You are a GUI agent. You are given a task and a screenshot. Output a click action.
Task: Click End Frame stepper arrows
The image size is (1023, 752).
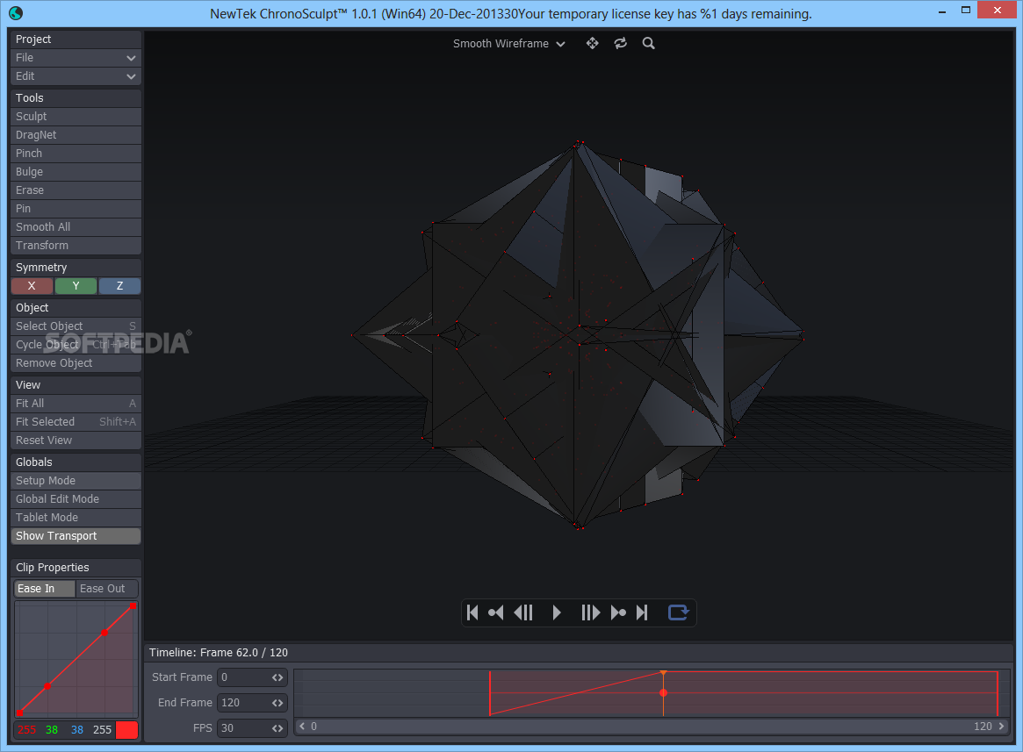277,703
